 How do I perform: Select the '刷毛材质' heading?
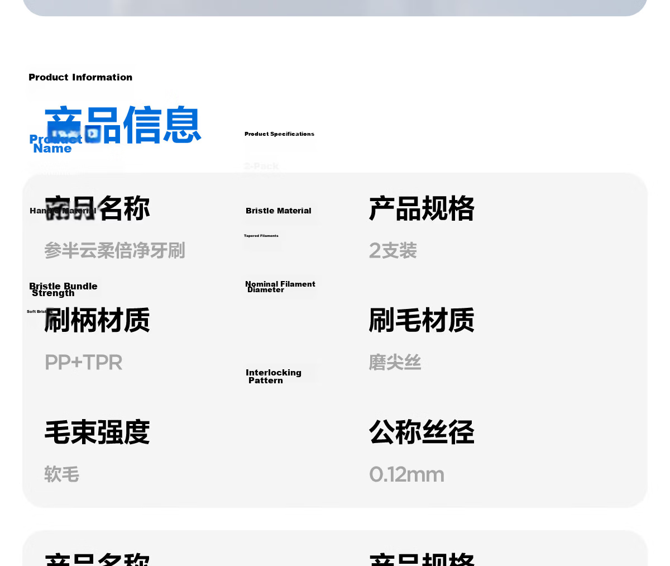click(x=422, y=320)
